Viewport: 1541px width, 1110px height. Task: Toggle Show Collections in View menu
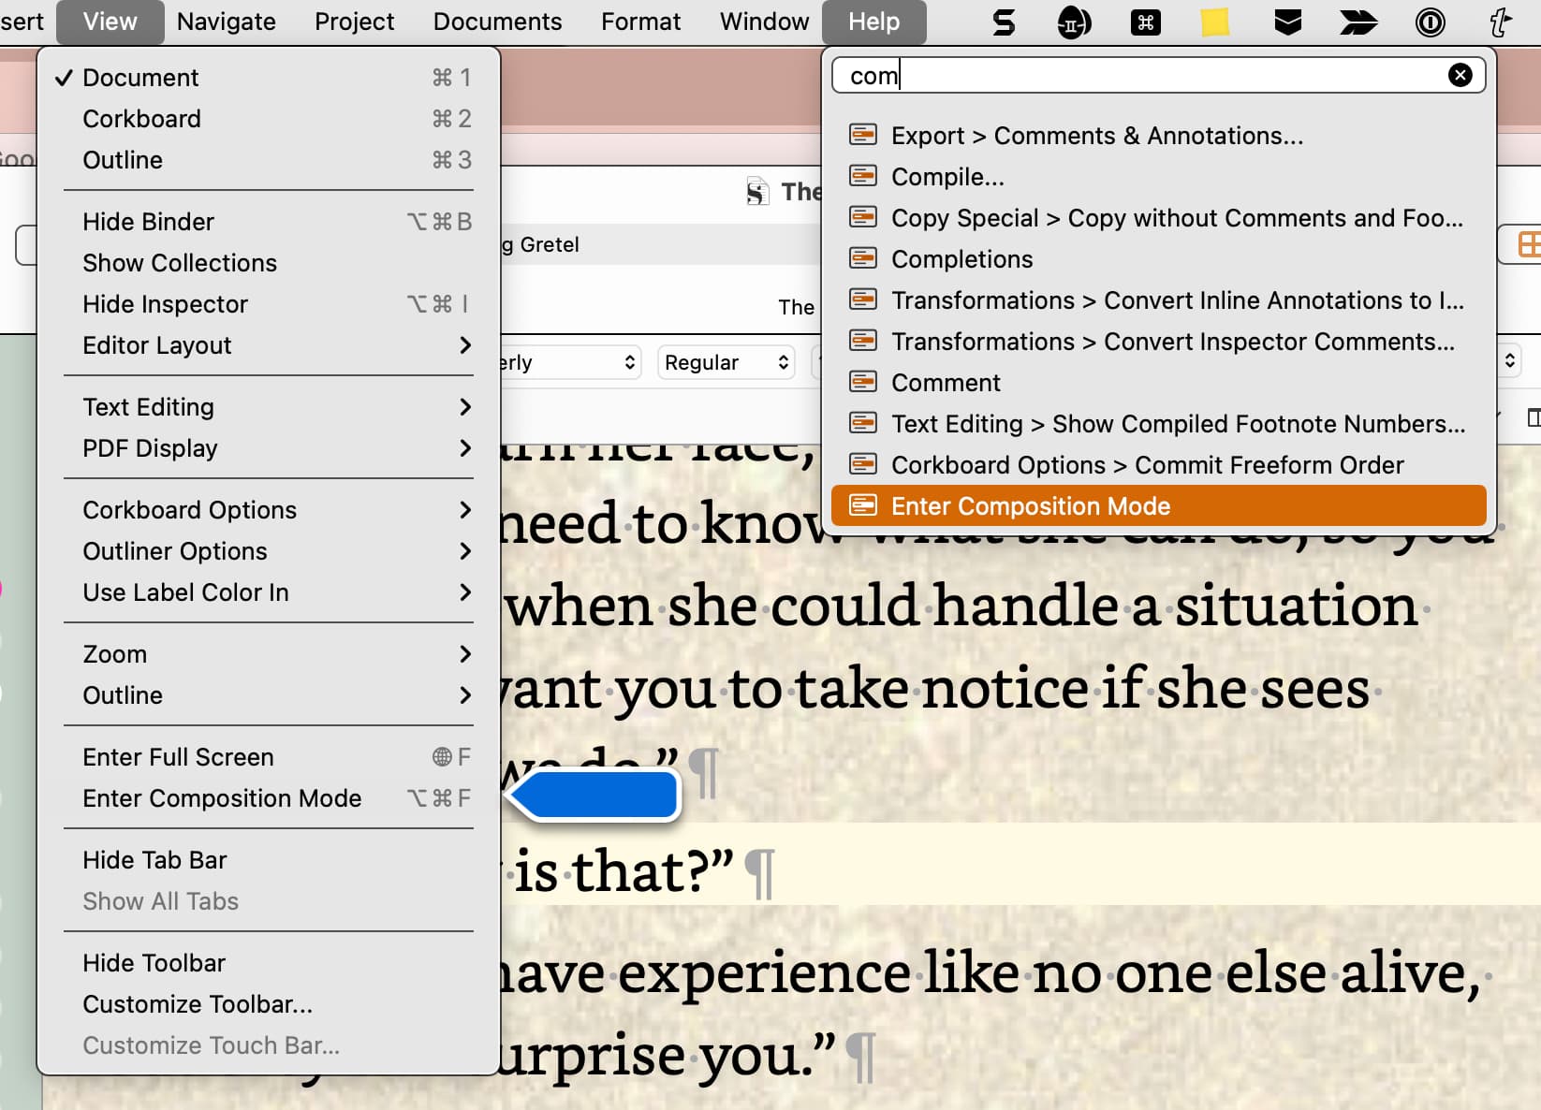click(x=268, y=263)
